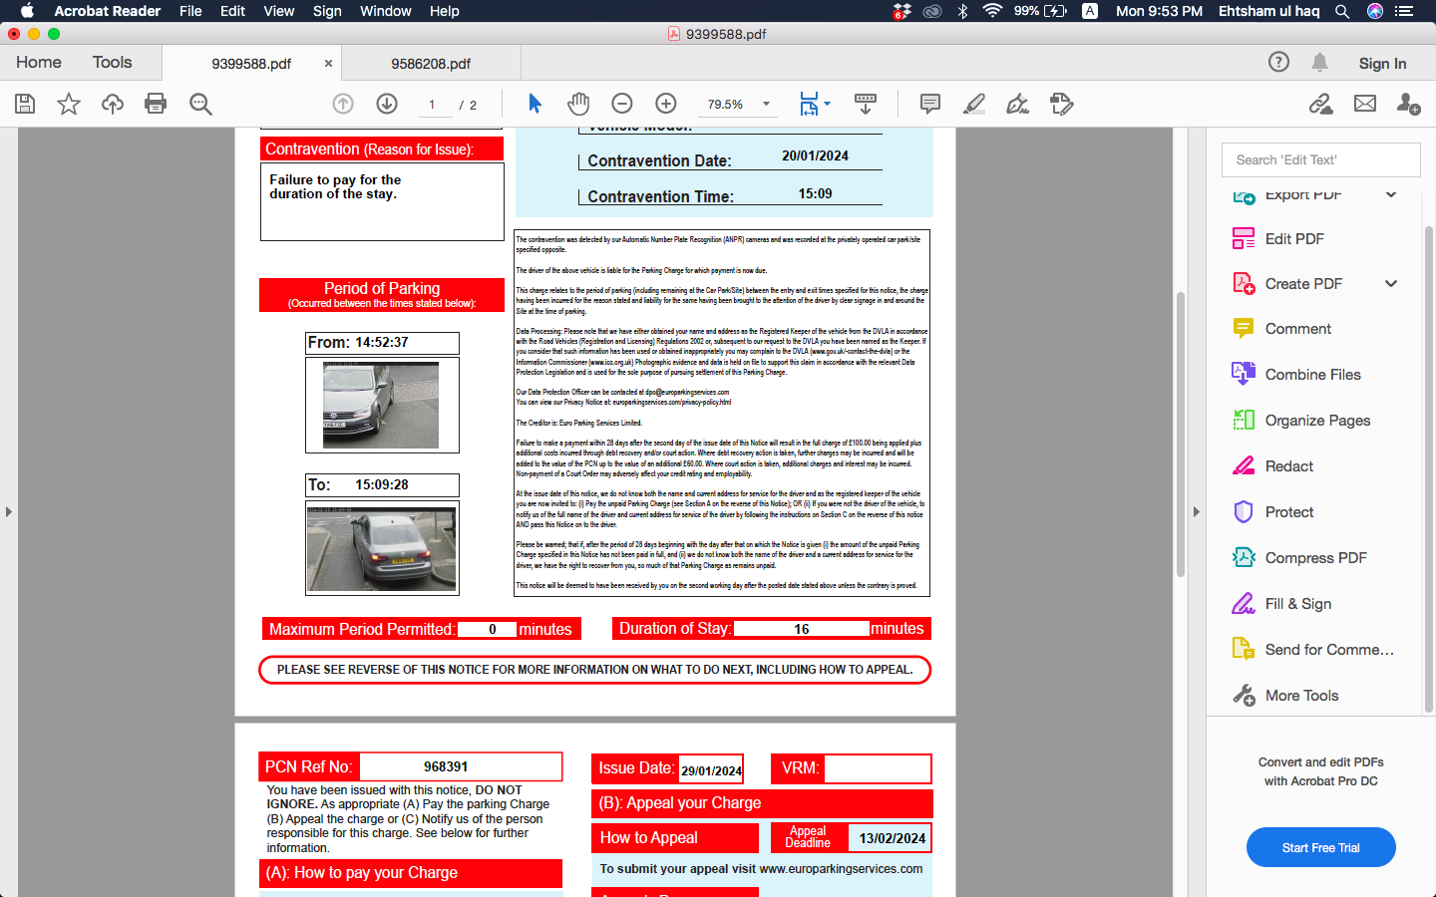Click the upload to cloud icon

point(113,104)
